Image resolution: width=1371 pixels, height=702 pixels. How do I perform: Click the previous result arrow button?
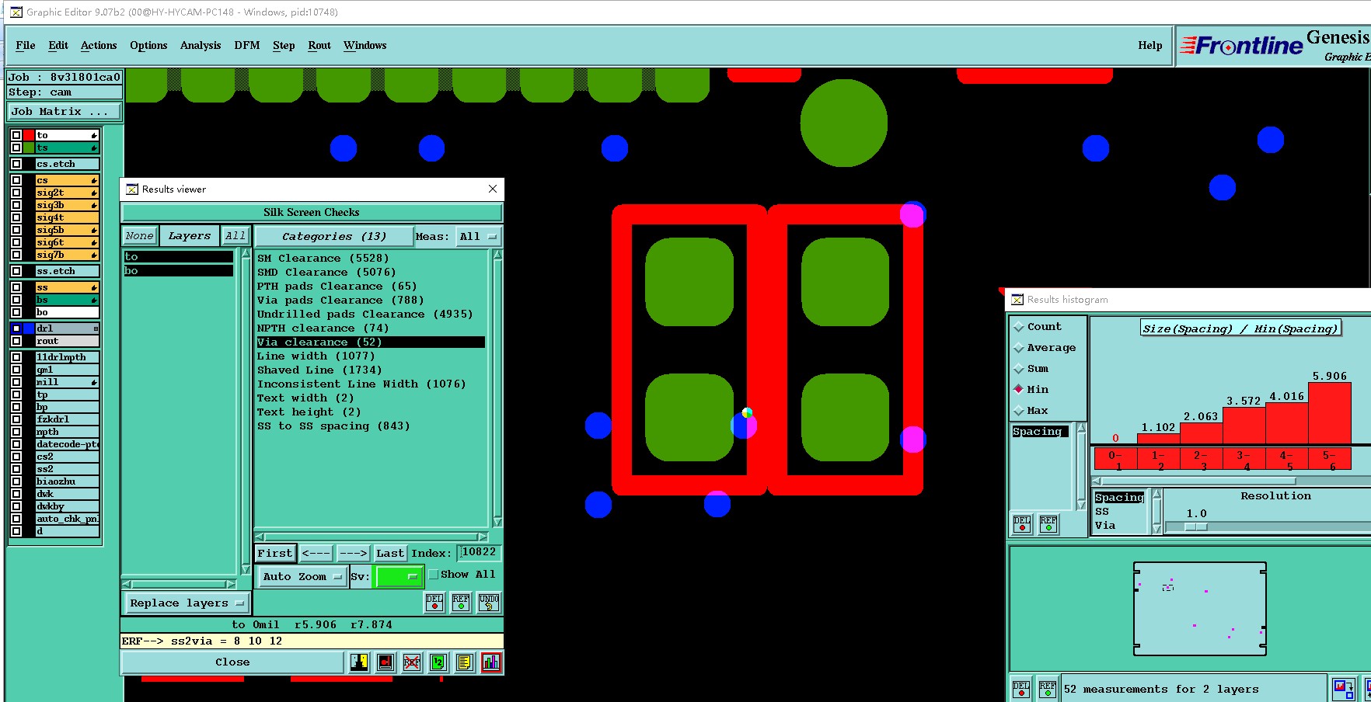[316, 553]
